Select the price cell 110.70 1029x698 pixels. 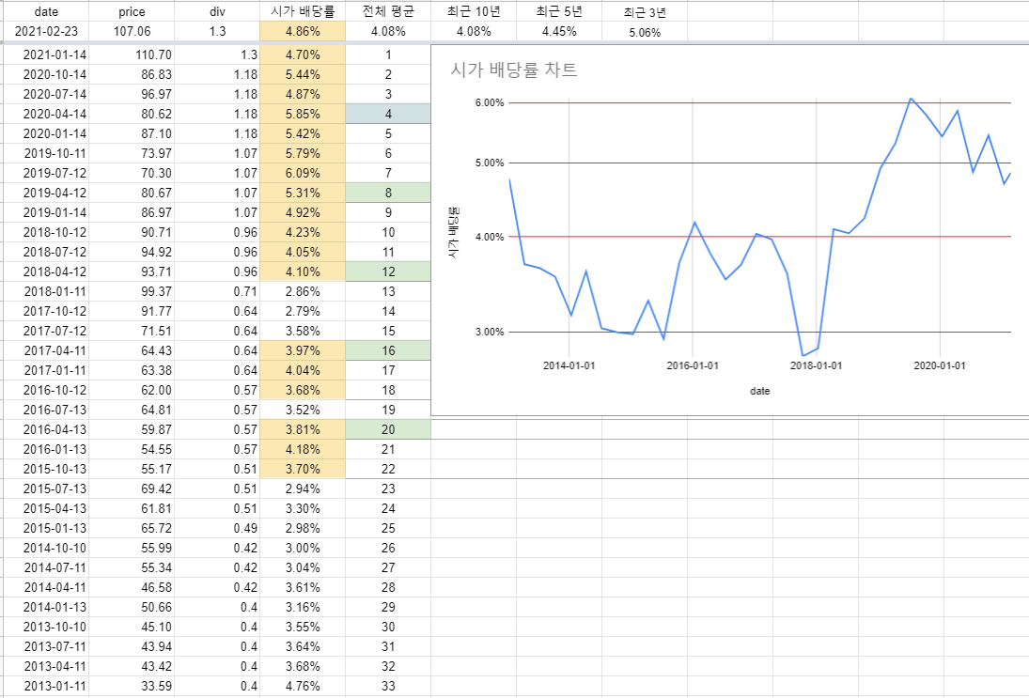(132, 54)
